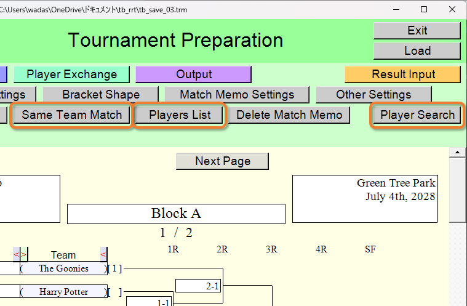Image resolution: width=467 pixels, height=306 pixels.
Task: Click the Team column header
Action: pyautogui.click(x=63, y=255)
